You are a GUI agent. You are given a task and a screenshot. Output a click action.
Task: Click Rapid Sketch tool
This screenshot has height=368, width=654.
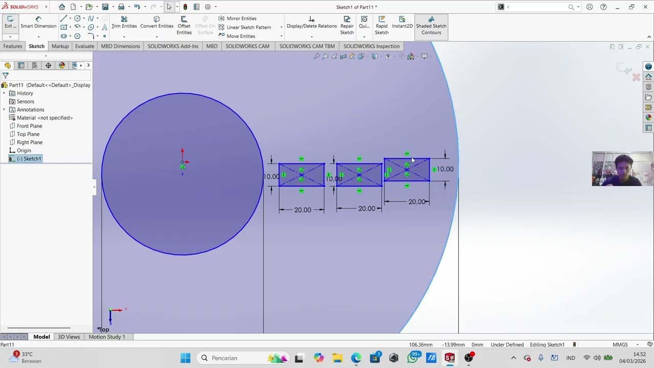(382, 26)
